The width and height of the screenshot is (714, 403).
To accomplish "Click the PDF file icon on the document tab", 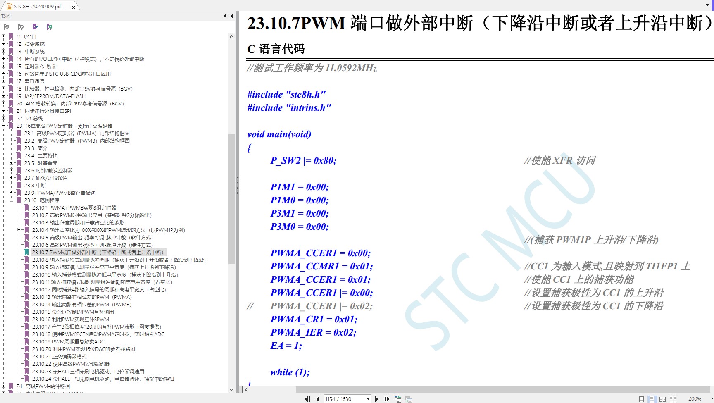I will [x=9, y=7].
